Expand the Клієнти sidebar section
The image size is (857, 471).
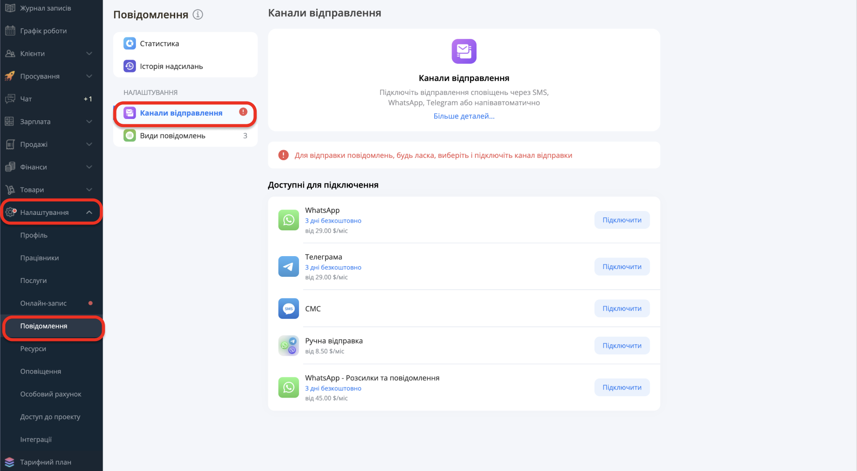(x=89, y=54)
